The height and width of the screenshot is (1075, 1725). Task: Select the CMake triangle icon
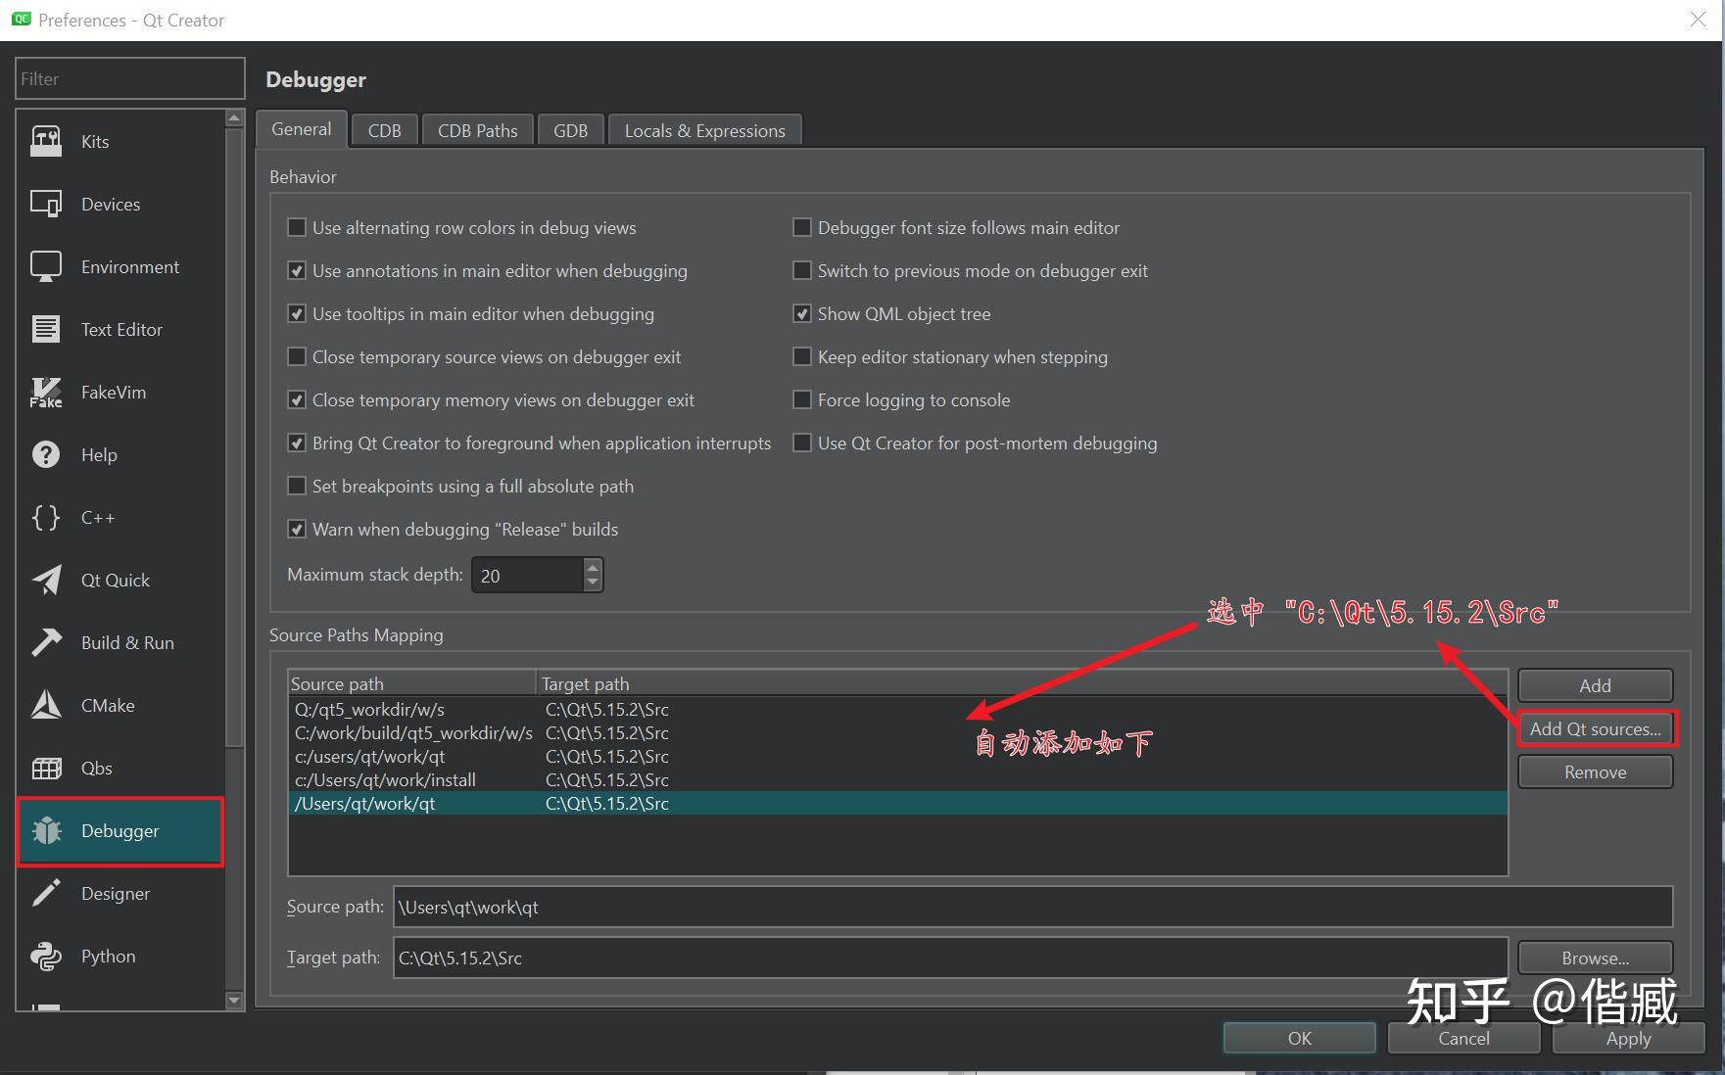(x=46, y=706)
